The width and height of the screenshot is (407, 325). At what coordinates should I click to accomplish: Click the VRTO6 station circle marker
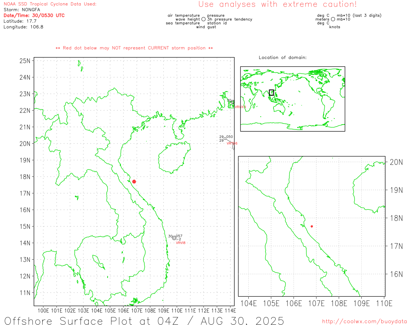[225, 138]
